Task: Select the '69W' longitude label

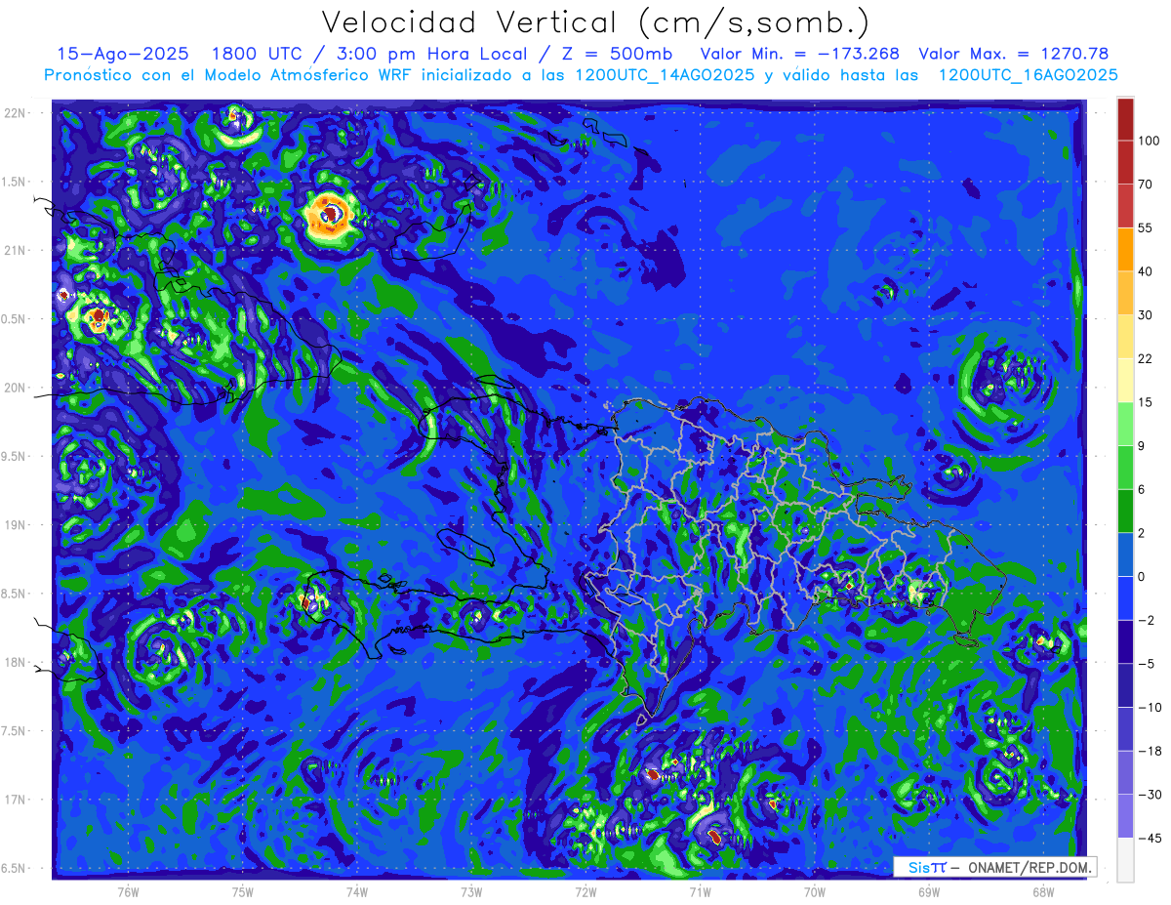Action: click(x=929, y=891)
